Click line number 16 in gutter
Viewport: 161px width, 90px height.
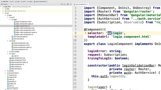point(75,62)
